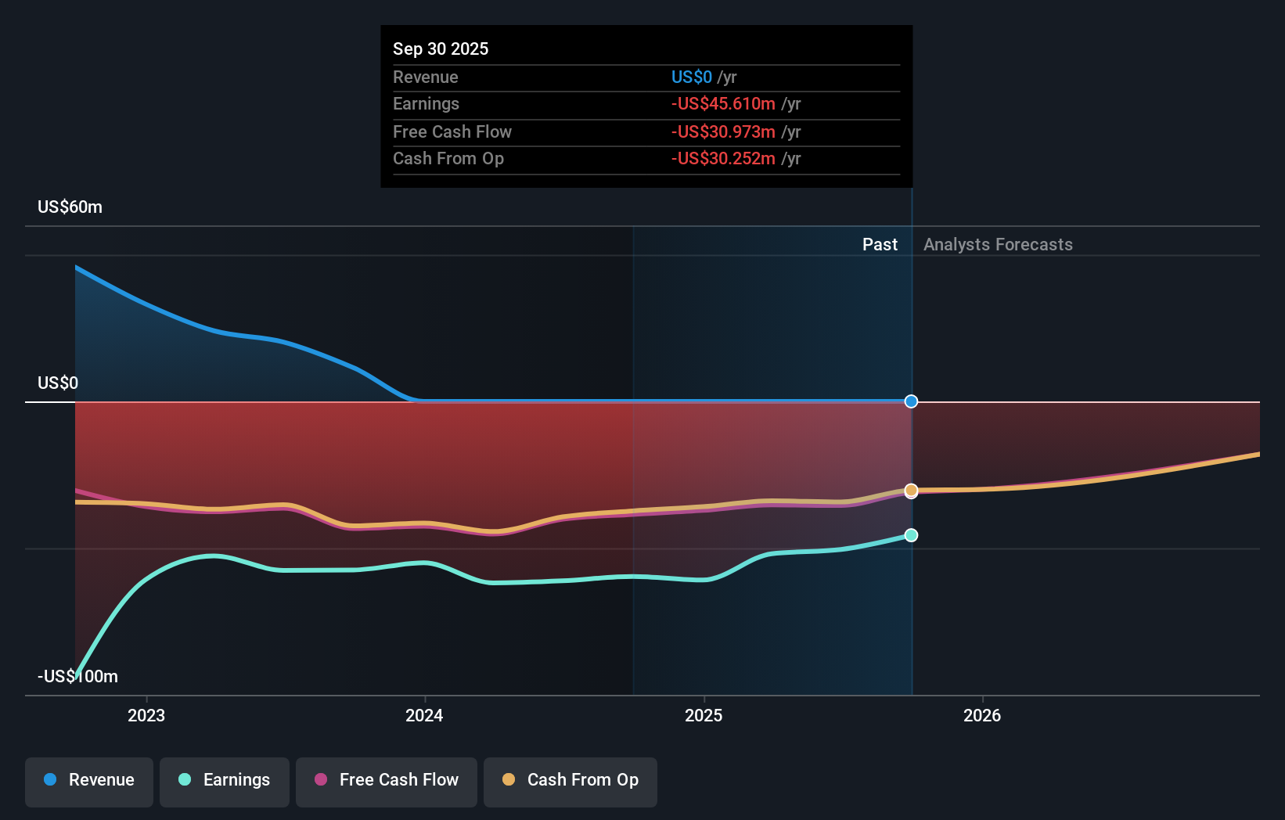The height and width of the screenshot is (820, 1285).
Task: Click the Cash From Op tooltip row label
Action: (x=448, y=159)
